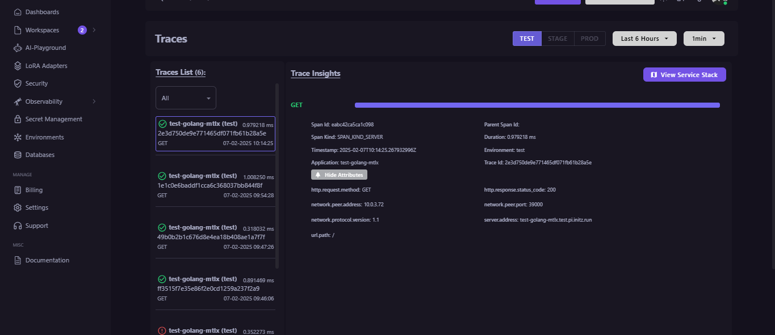The width and height of the screenshot is (775, 335).
Task: Select trace ID ff3515f7e35e86f2e0cd1259a237f2a9
Action: coord(208,289)
